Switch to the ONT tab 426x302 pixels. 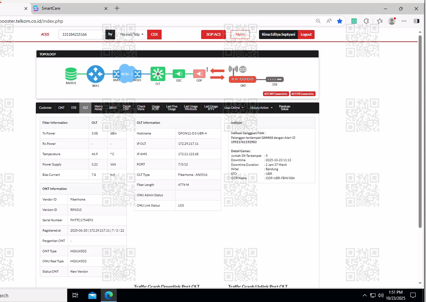62,108
